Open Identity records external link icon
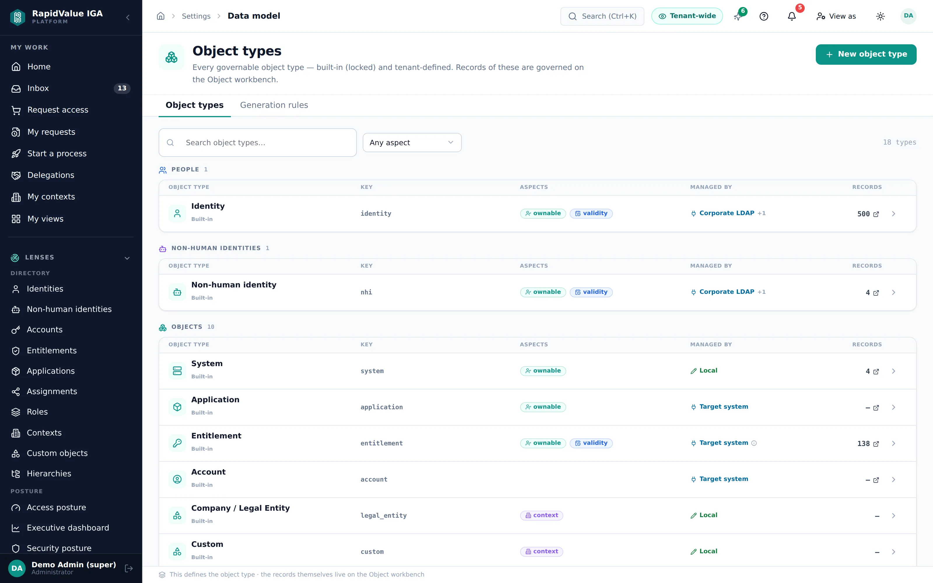The height and width of the screenshot is (583, 933). pyautogui.click(x=876, y=214)
